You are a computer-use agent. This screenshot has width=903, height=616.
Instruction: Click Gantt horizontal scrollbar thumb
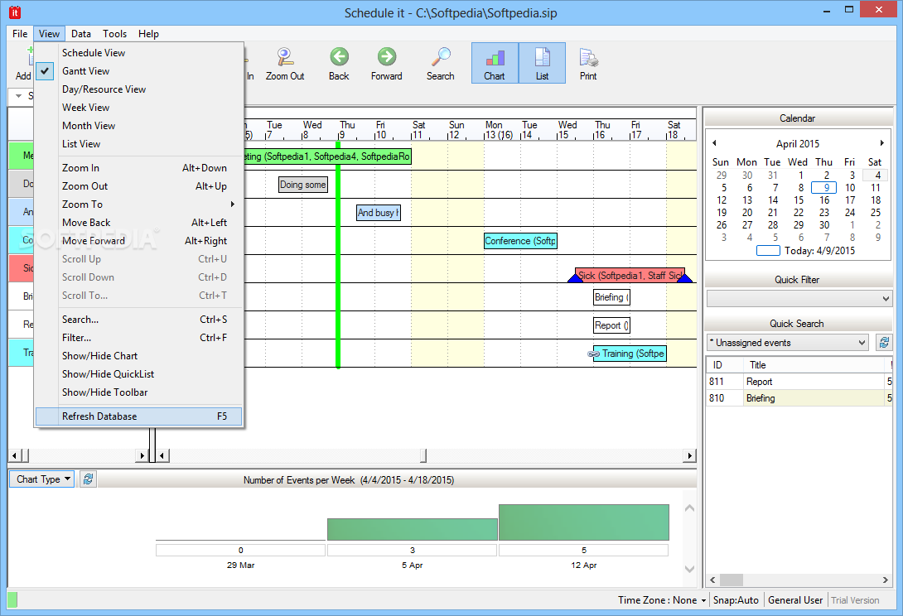[423, 456]
